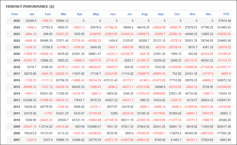The width and height of the screenshot is (237, 145).
Task: Select the 2025 March value 35064.12
Action: (x=62, y=21)
